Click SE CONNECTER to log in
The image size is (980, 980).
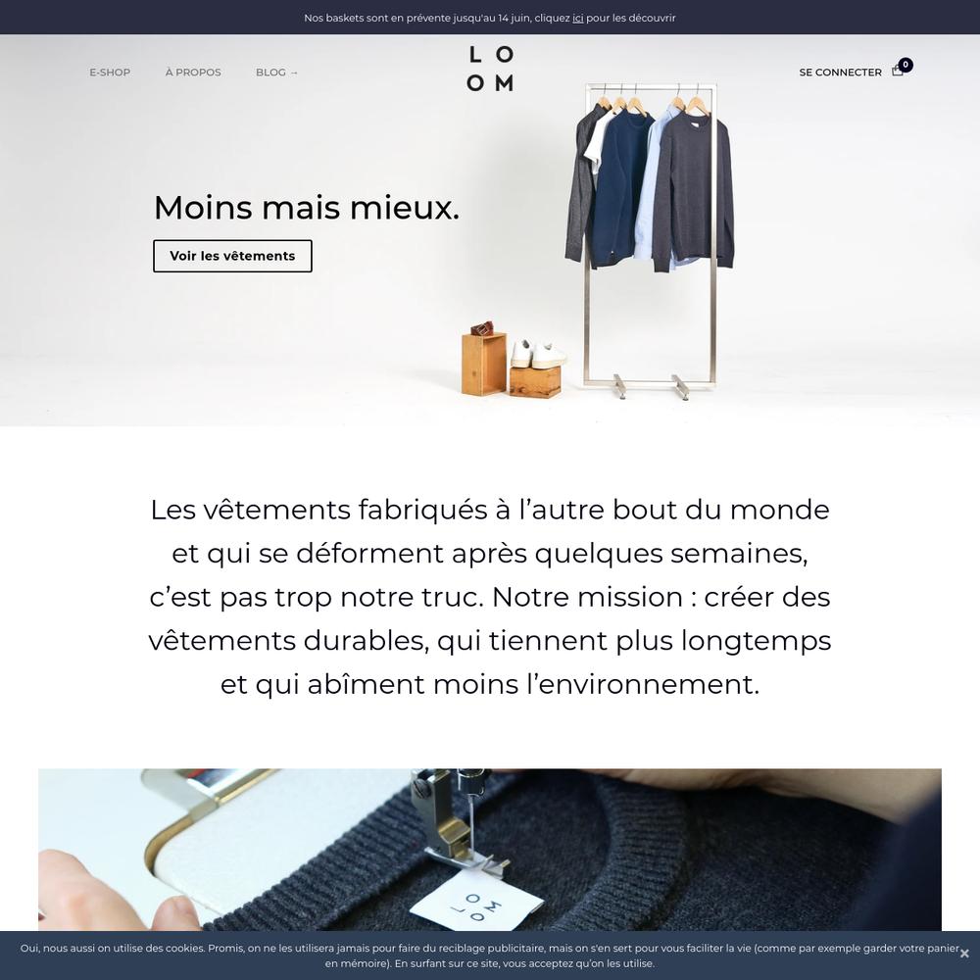[x=840, y=72]
